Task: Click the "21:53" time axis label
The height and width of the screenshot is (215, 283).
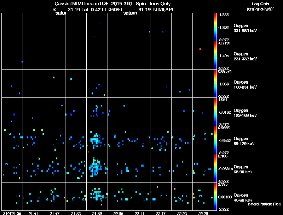Action: (x=76, y=213)
